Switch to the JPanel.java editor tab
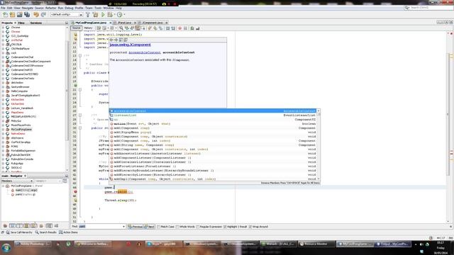This screenshot has width=454, height=255. (125, 23)
